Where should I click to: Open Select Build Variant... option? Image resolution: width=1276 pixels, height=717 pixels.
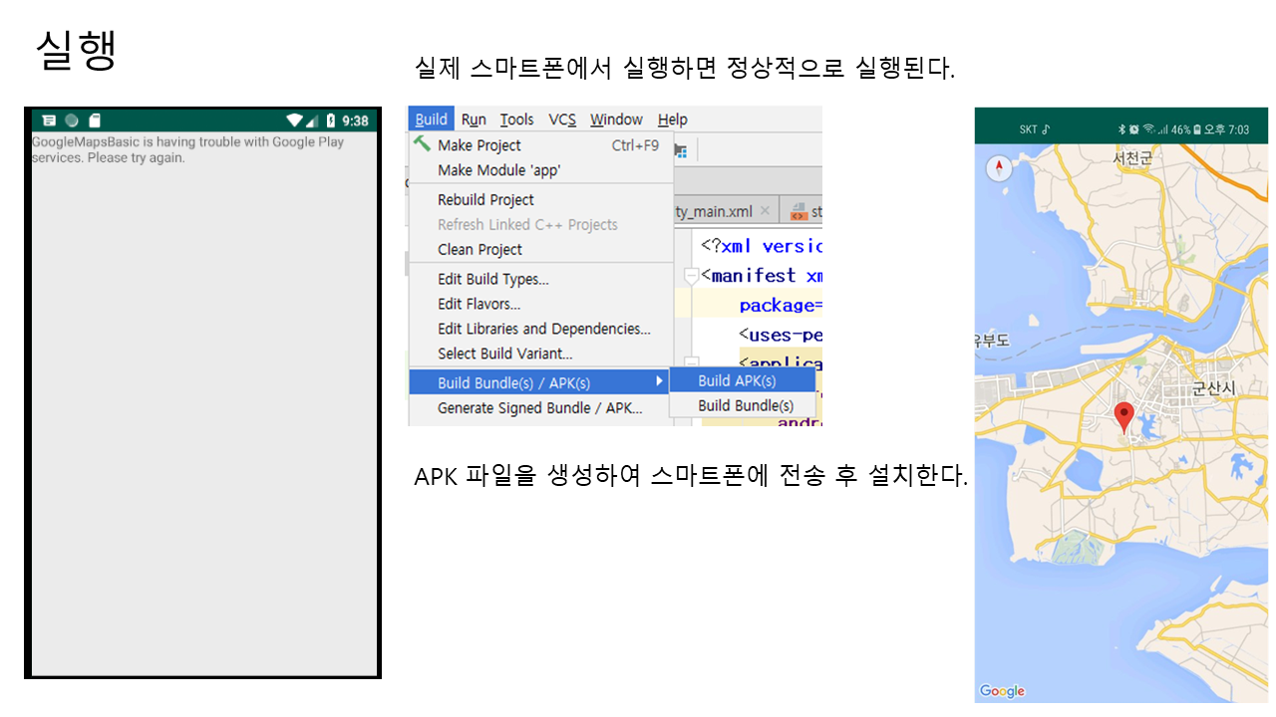(x=504, y=354)
